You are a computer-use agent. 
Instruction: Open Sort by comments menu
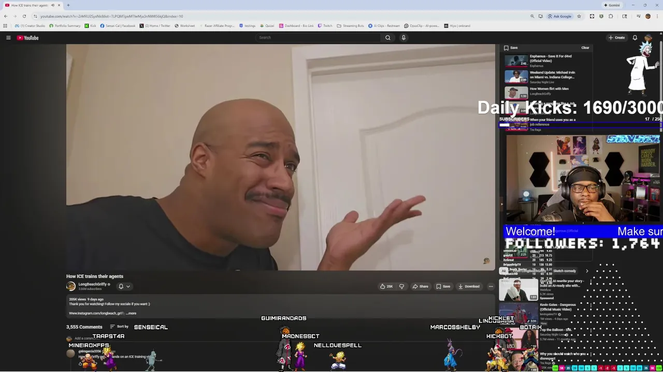pyautogui.click(x=119, y=327)
